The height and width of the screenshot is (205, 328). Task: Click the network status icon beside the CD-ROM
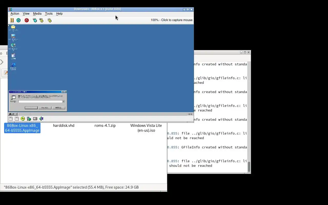click(x=29, y=119)
